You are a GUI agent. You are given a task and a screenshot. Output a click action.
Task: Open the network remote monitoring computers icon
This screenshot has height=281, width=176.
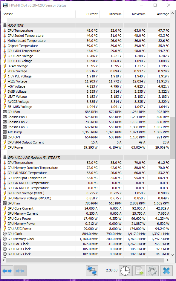click(92, 271)
